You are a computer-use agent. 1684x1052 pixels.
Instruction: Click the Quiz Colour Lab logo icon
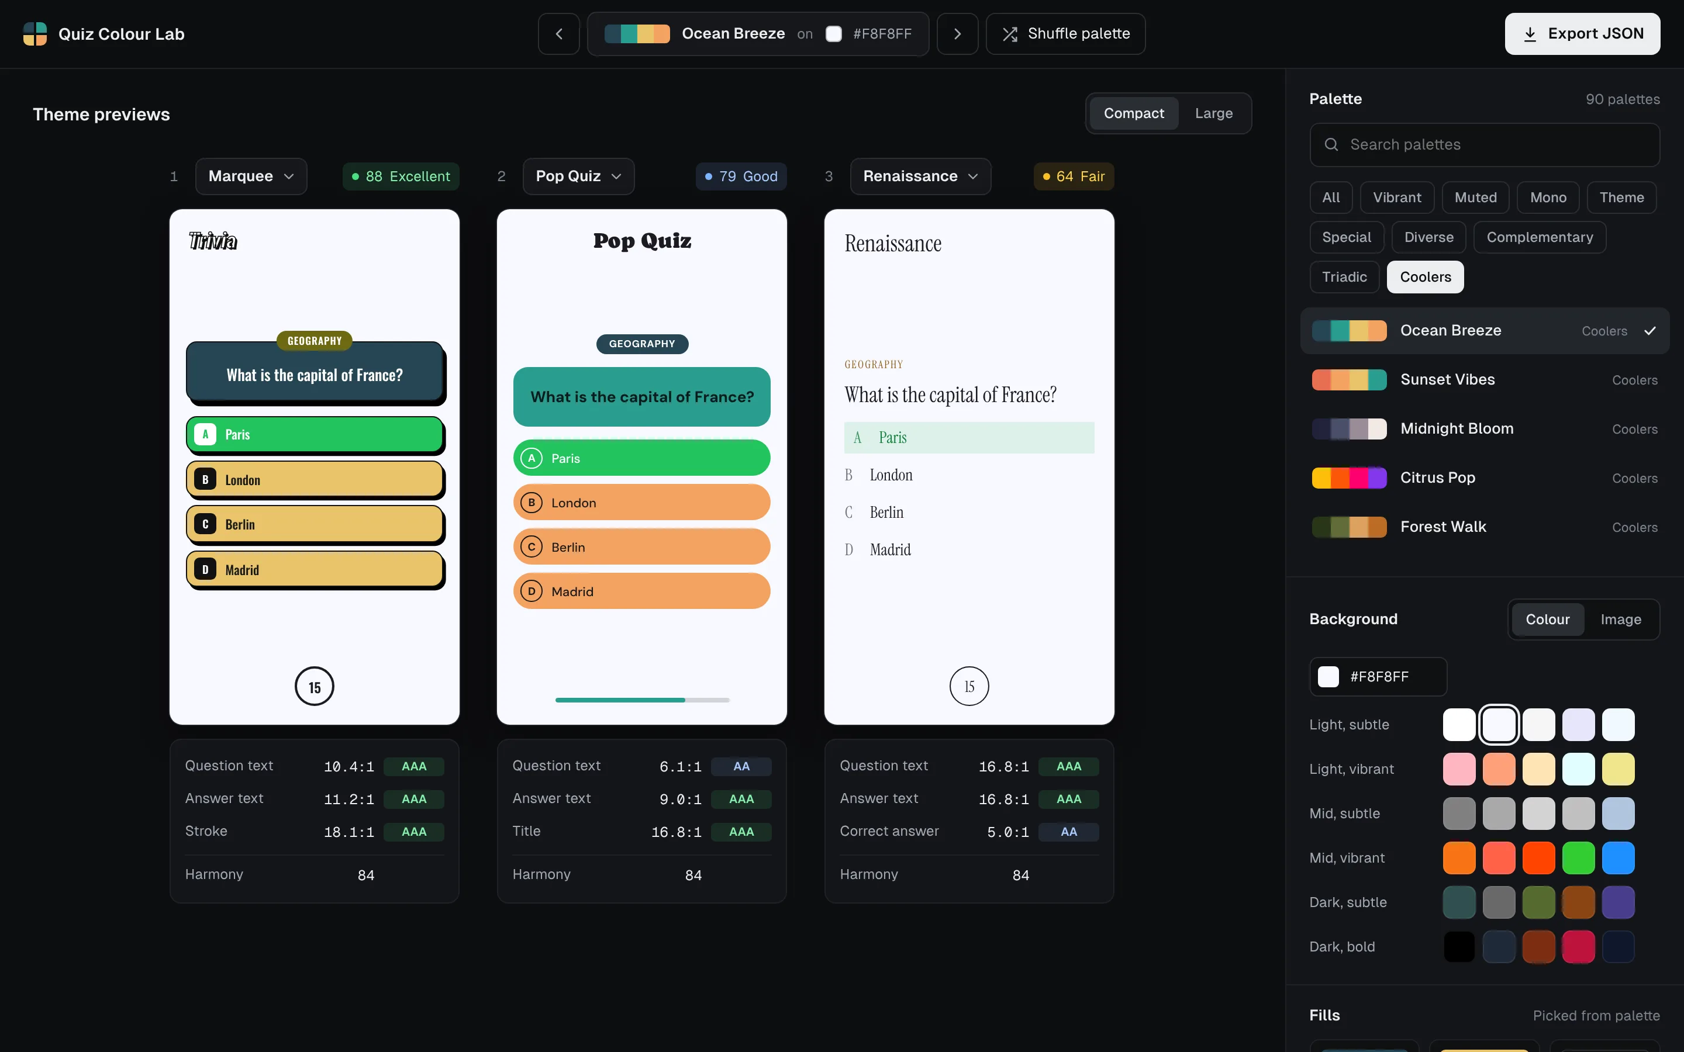tap(35, 33)
